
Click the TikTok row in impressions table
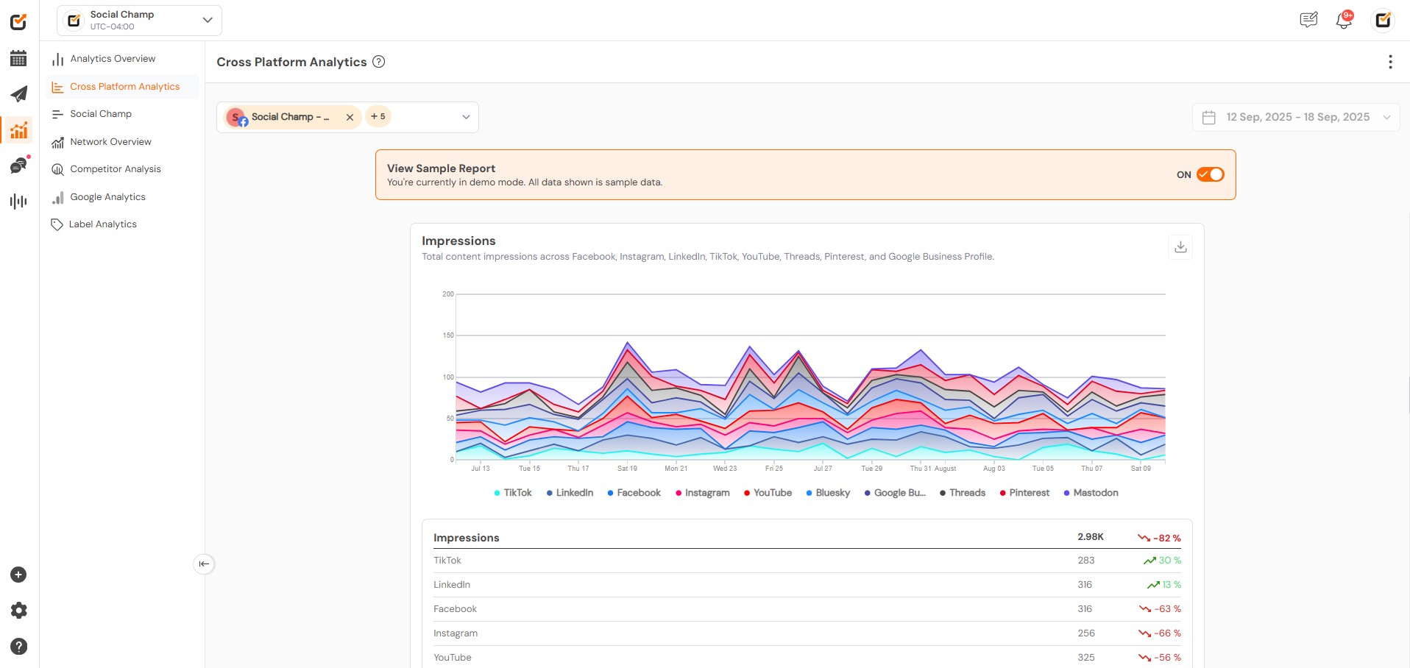(807, 561)
